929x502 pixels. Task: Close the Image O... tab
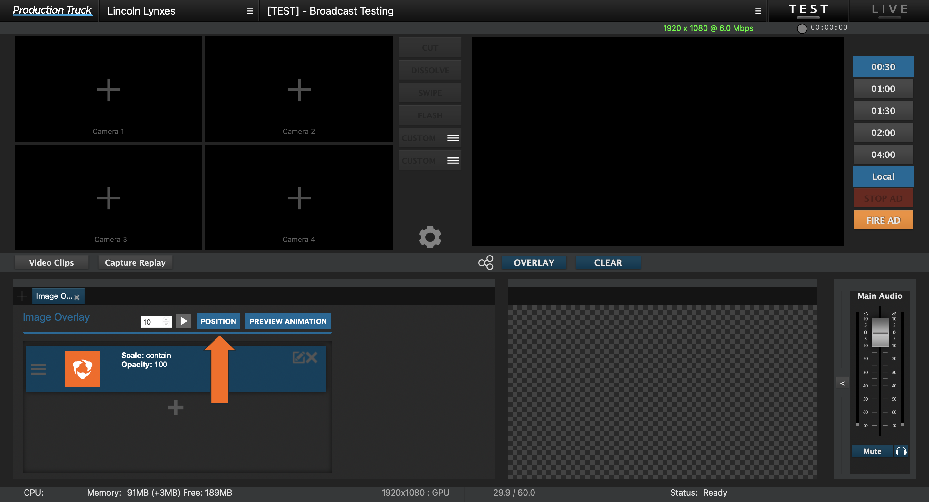click(77, 297)
